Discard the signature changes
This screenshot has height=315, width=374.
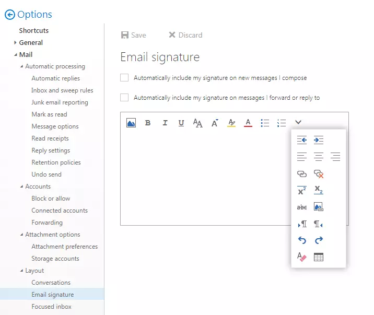185,35
